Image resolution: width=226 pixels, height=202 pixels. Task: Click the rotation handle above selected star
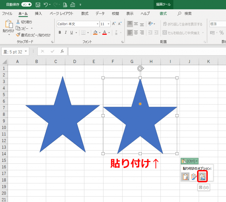pyautogui.click(x=140, y=68)
